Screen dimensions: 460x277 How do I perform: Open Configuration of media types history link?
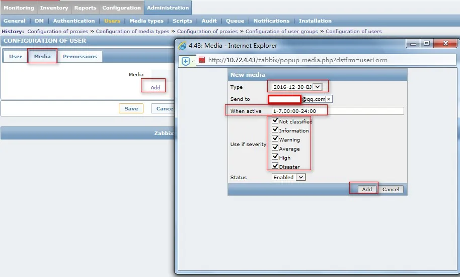pos(132,31)
